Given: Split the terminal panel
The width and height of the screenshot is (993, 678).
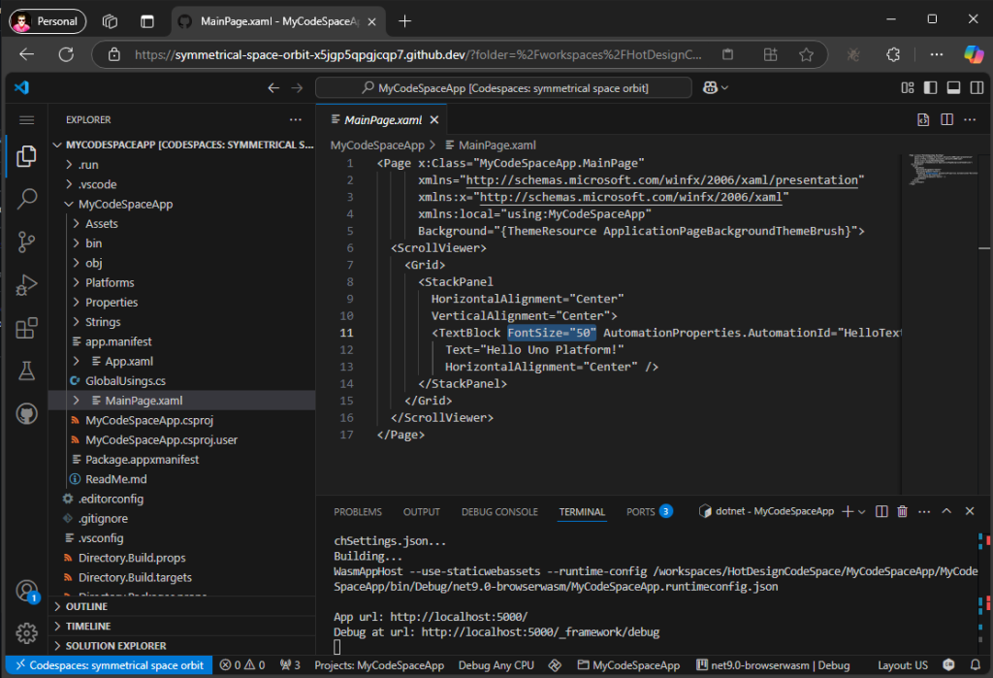Looking at the screenshot, I should pos(881,511).
